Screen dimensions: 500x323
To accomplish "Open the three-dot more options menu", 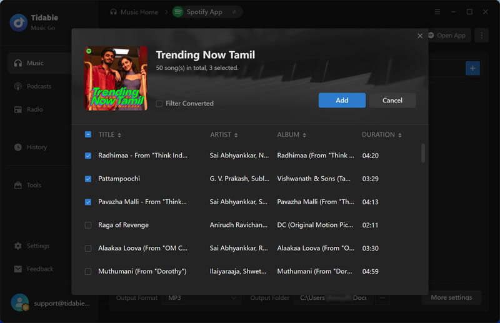I will 481,36.
